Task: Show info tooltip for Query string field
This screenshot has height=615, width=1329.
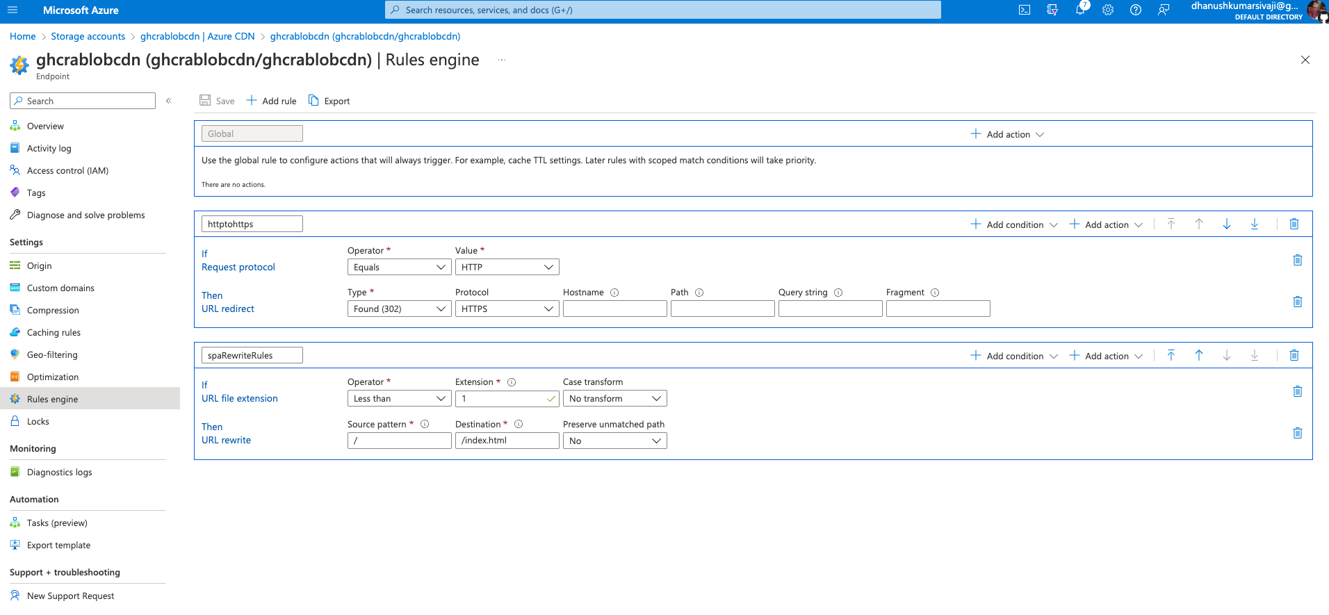Action: coord(838,293)
